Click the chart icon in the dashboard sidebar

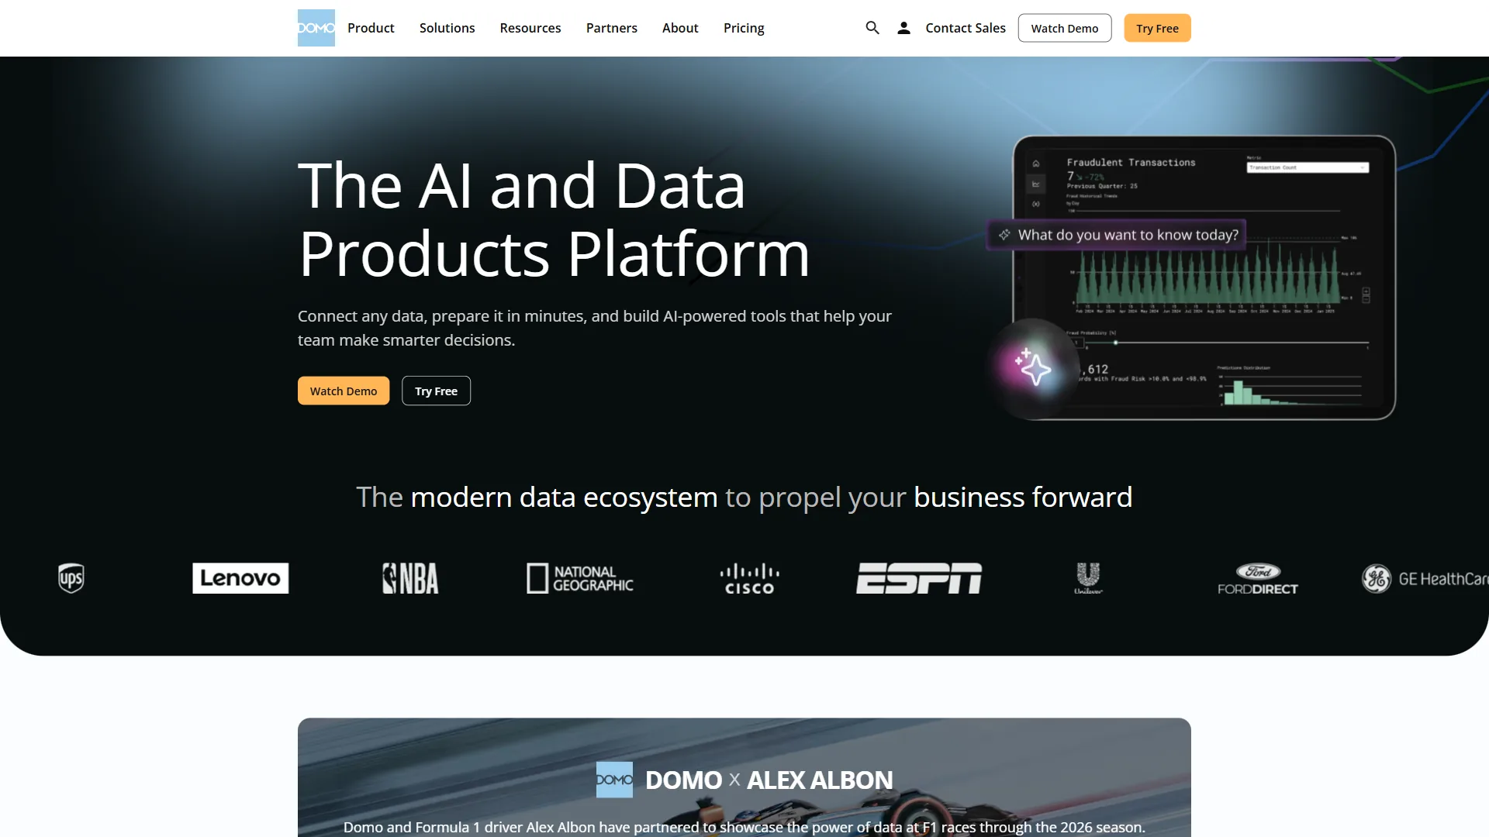1036,184
